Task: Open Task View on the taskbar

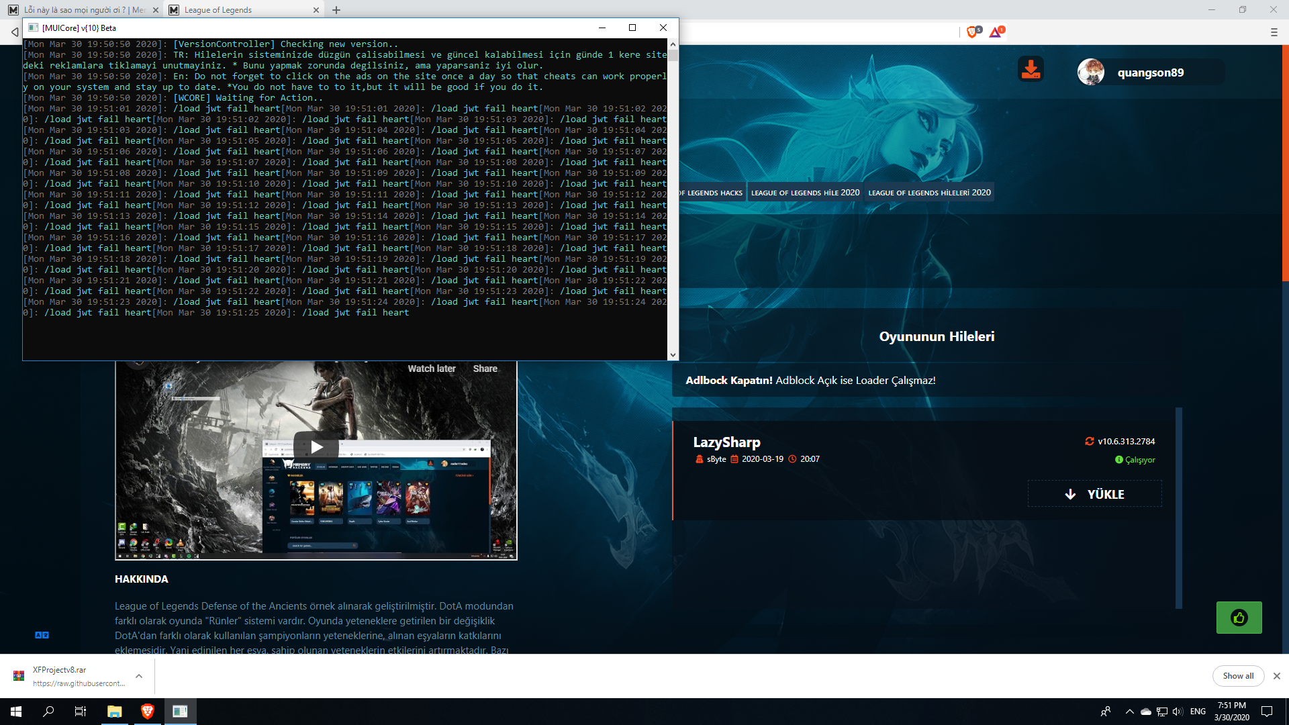Action: pos(81,712)
